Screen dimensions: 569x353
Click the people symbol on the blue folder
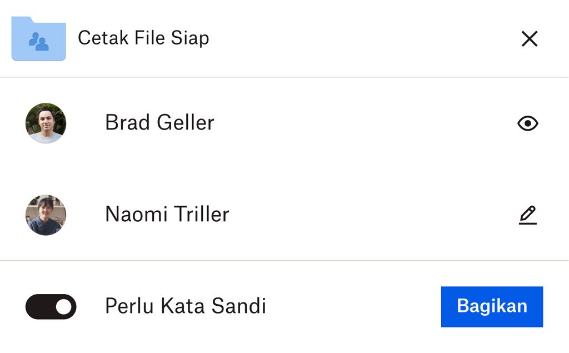(39, 41)
